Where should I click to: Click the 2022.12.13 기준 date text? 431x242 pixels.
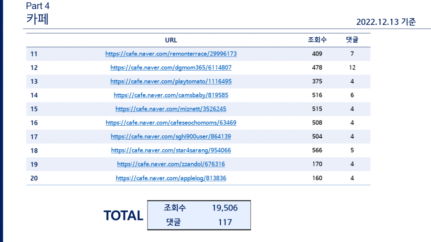(386, 22)
